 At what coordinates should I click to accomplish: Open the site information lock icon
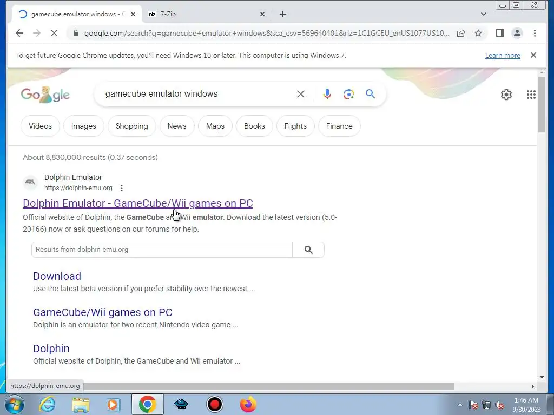[x=75, y=33]
